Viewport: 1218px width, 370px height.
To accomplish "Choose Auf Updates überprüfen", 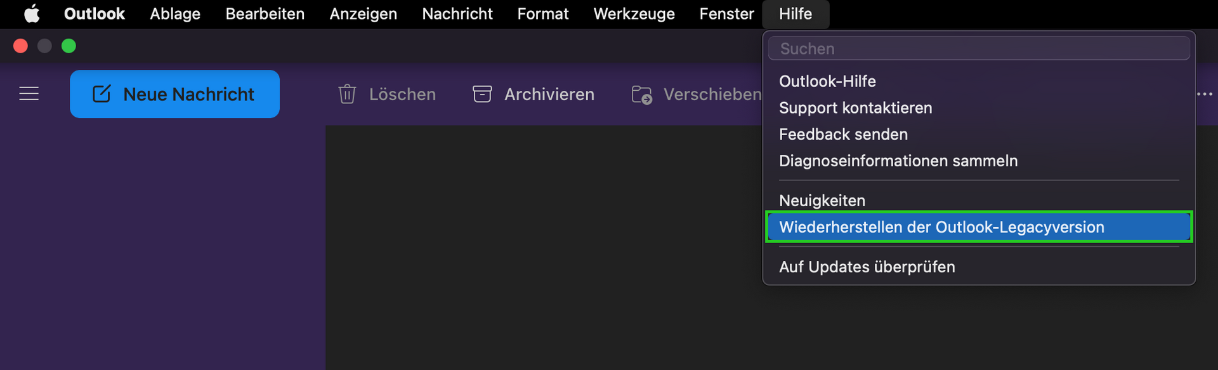I will pyautogui.click(x=979, y=267).
